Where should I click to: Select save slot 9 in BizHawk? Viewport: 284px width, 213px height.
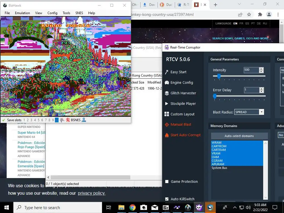(53, 120)
